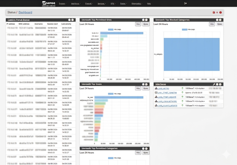
Task: Click the network icon beside LAN2_TTNET_MISAFIR
Action: (156, 97)
